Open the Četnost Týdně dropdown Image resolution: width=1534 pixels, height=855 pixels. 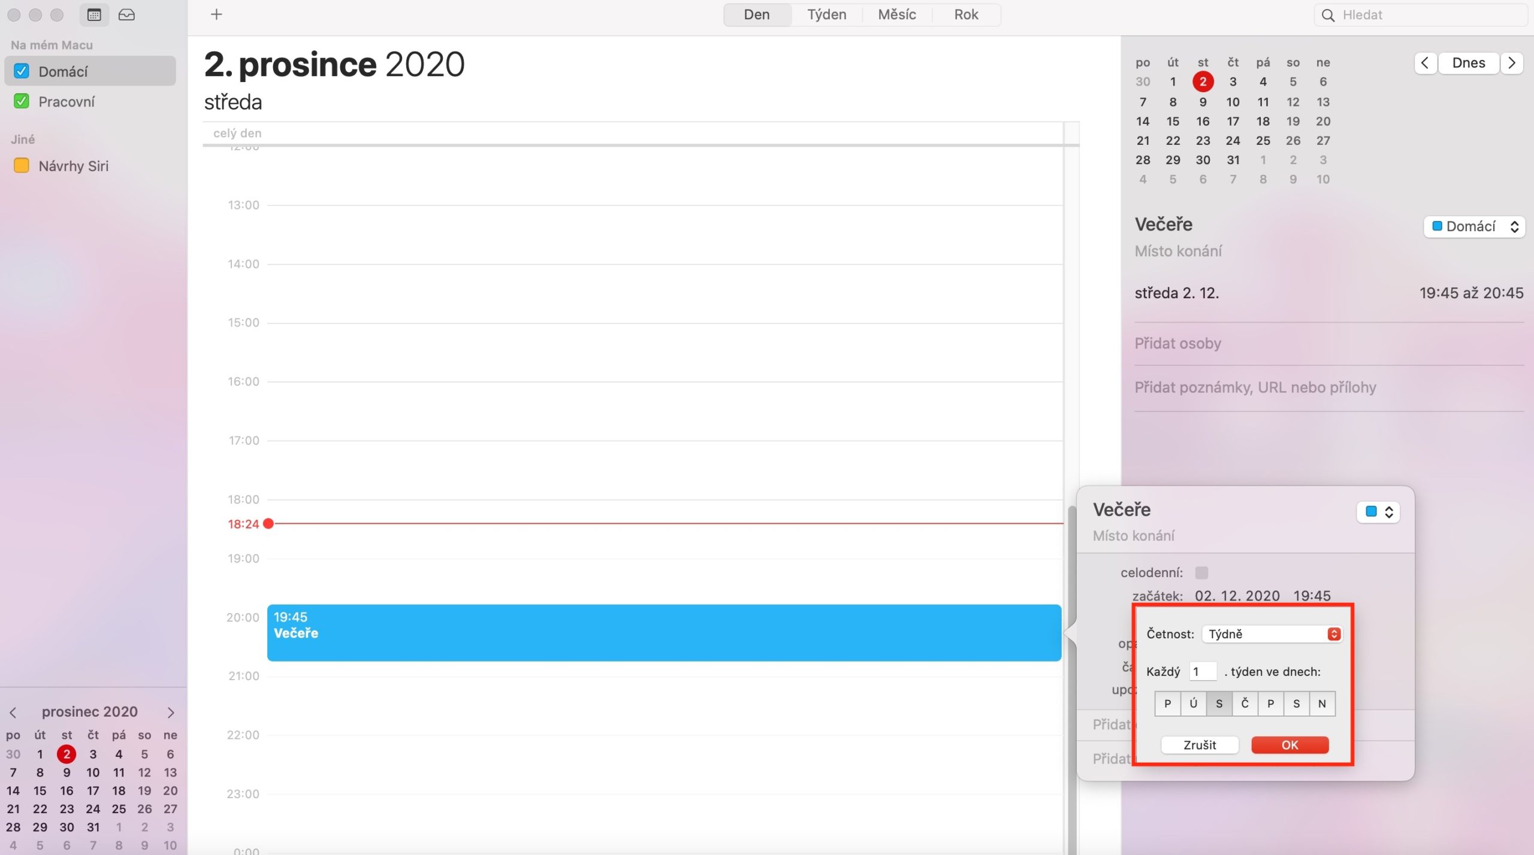(x=1272, y=634)
